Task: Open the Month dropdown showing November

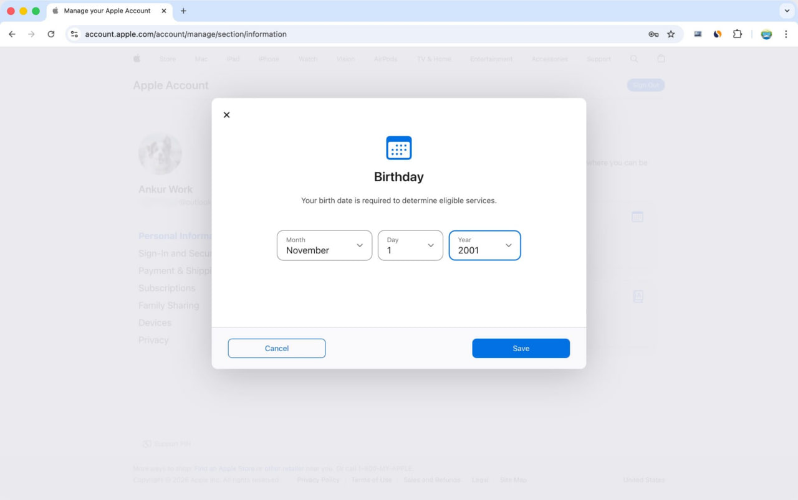Action: 324,245
